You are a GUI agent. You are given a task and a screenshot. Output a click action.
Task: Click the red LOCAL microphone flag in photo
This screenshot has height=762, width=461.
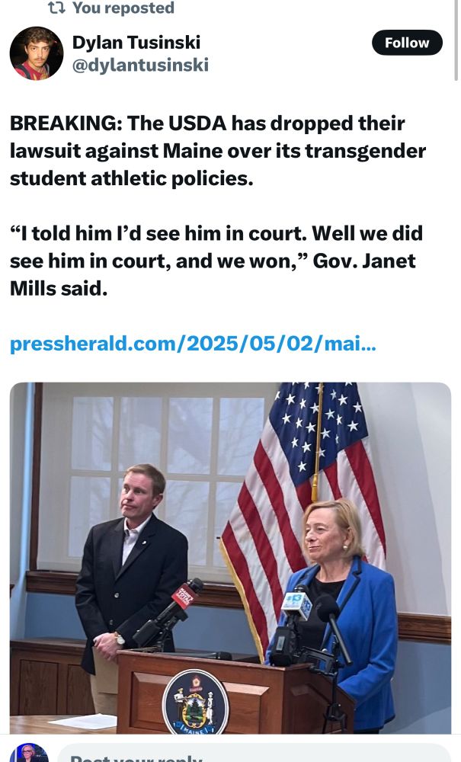coord(184,596)
